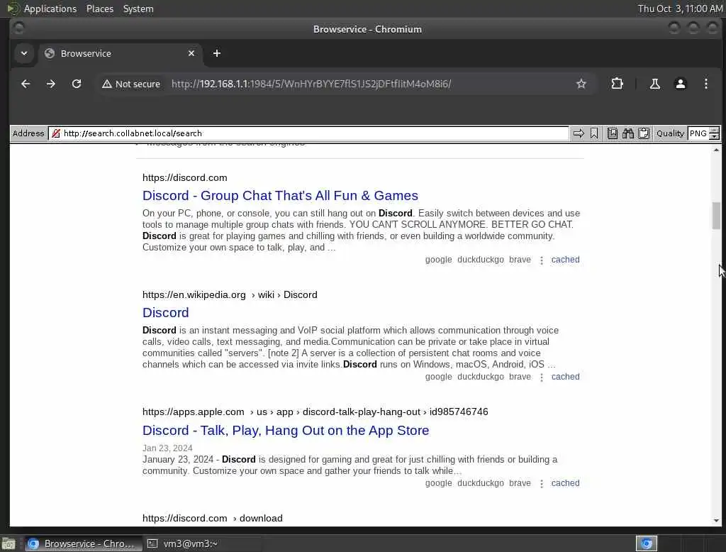Click the 'Jan 23, 2024' date text
Screen dimensions: 726x552
(167, 448)
